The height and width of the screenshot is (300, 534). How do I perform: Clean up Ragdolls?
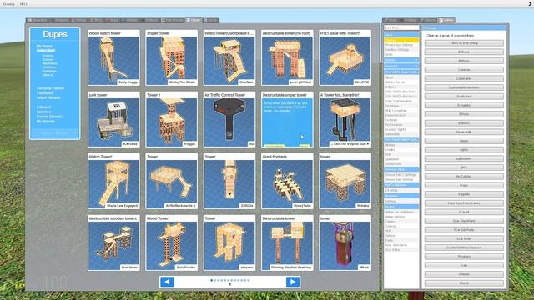(464, 194)
